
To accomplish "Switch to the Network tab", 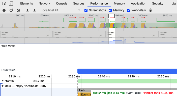I will pyautogui.click(x=44, y=4).
